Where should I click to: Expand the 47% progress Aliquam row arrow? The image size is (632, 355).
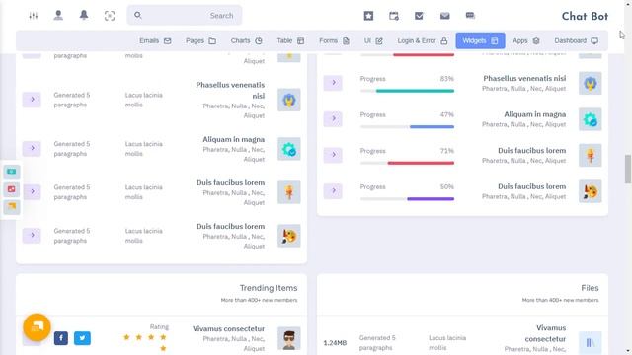coord(333,118)
